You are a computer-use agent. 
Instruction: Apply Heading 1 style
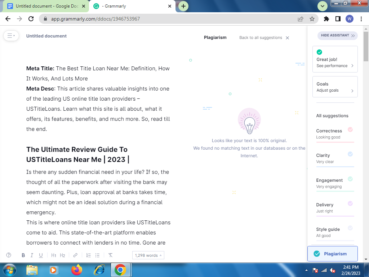54,255
